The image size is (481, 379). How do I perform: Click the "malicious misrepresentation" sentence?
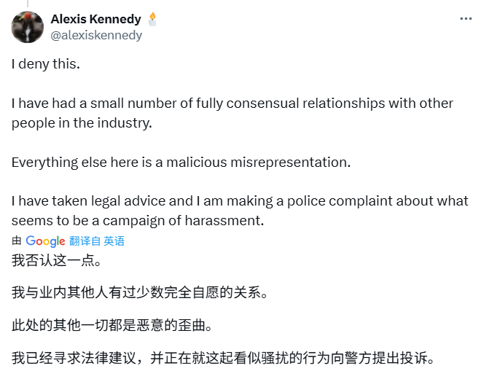(181, 162)
